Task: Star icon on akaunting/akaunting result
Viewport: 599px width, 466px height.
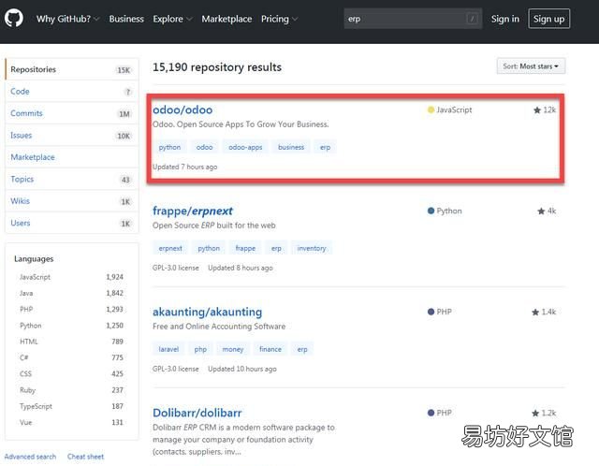Action: (535, 312)
